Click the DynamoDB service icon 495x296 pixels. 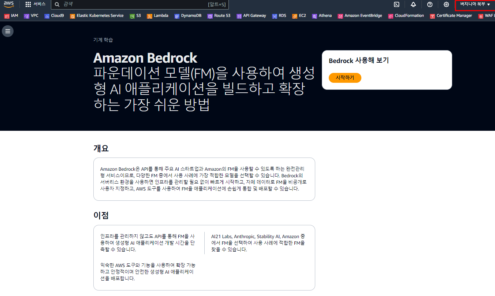[x=177, y=16]
